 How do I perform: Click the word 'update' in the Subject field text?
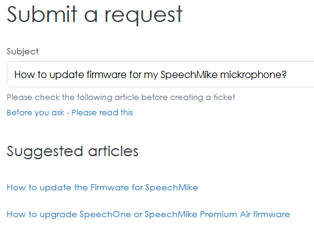click(x=66, y=75)
